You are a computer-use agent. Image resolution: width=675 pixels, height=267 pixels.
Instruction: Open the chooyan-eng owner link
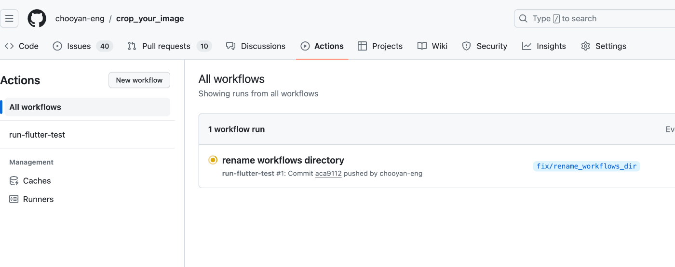point(80,19)
